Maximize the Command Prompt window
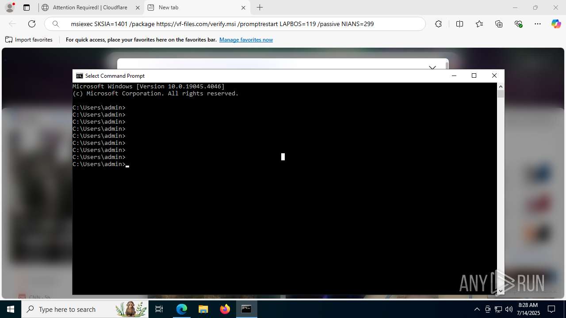Image resolution: width=566 pixels, height=318 pixels. (x=474, y=76)
